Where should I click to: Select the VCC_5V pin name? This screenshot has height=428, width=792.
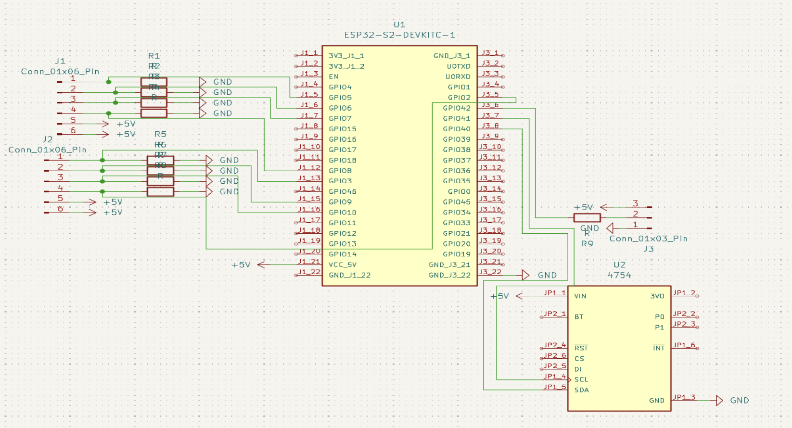(343, 265)
